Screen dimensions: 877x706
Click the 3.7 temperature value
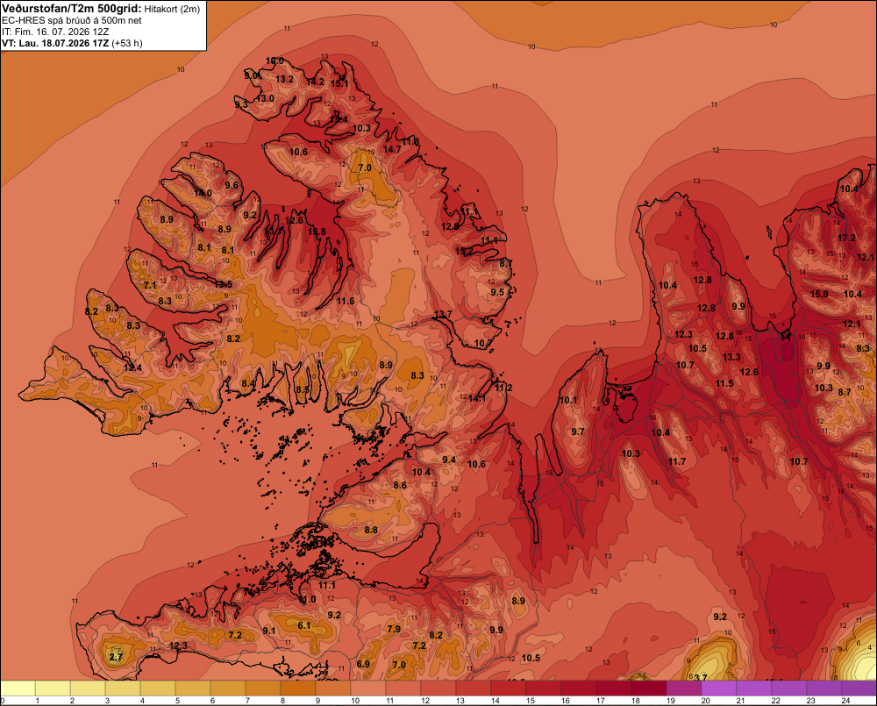(x=701, y=677)
